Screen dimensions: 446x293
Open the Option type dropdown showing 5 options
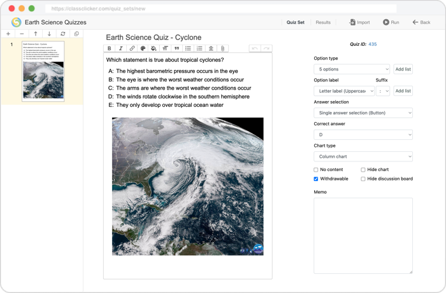352,69
